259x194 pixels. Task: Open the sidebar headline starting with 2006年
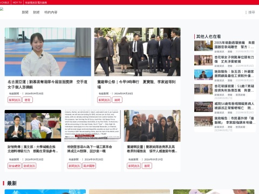[234, 45]
